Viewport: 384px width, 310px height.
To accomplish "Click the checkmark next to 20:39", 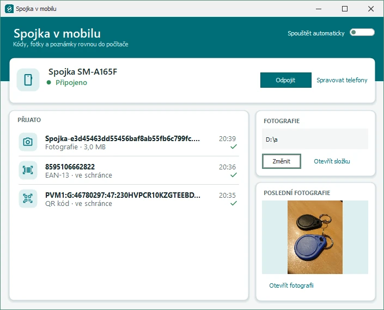I will [x=234, y=147].
